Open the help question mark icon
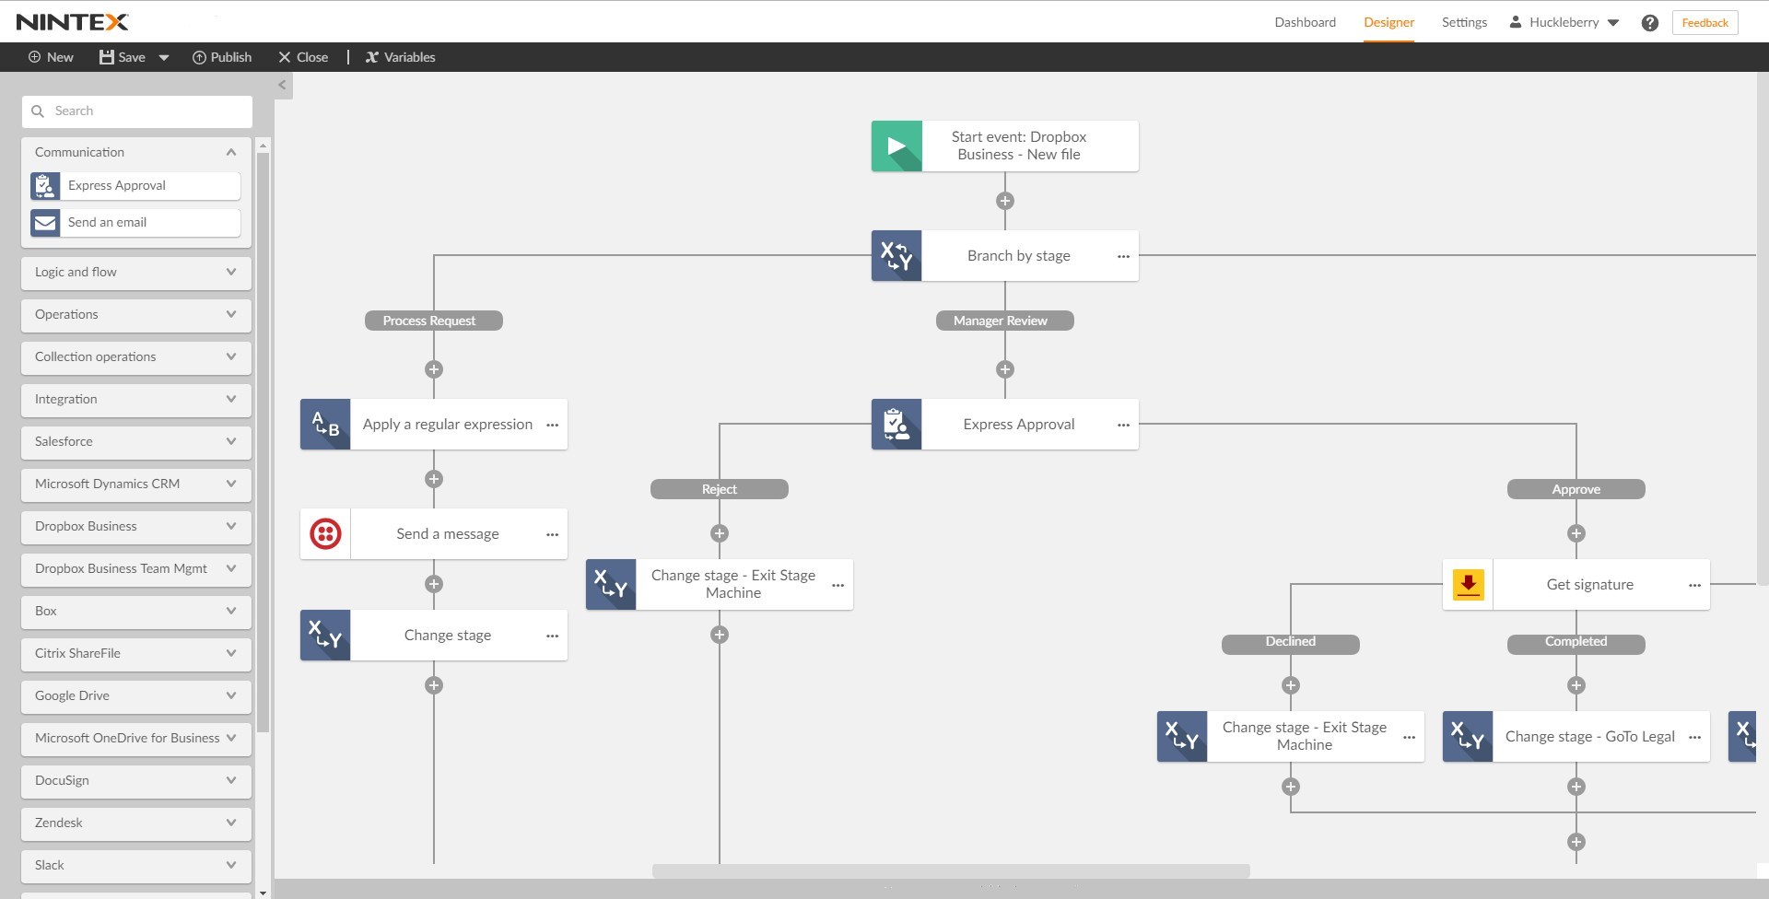 click(x=1649, y=23)
